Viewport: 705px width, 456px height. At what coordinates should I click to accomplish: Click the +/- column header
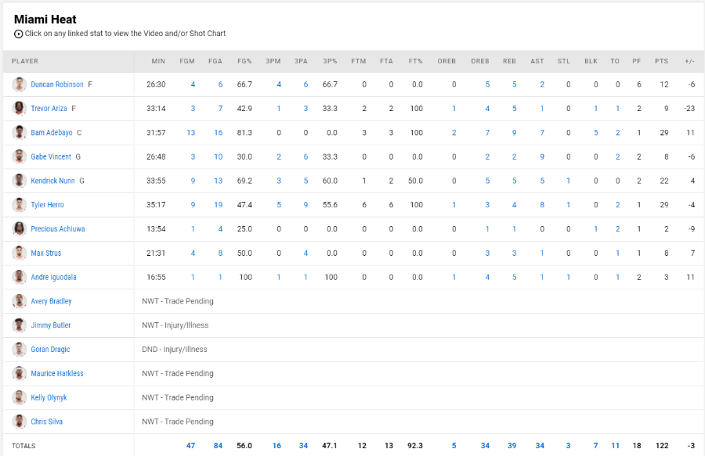coord(690,61)
